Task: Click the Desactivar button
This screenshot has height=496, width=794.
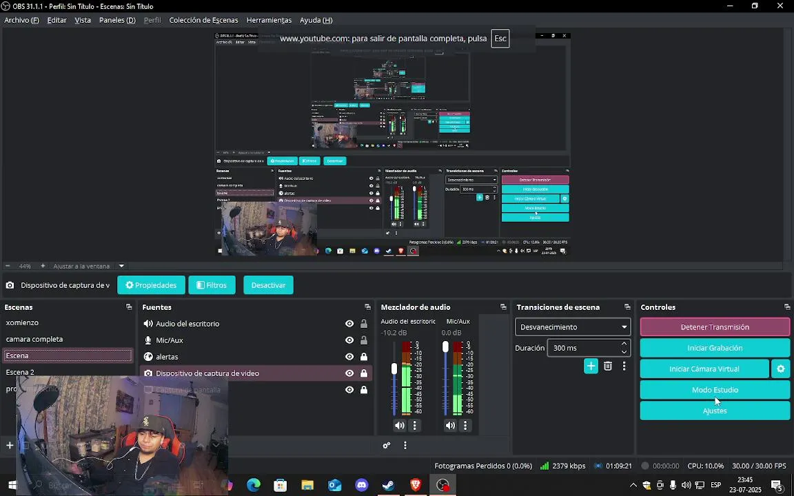Action: [x=268, y=285]
